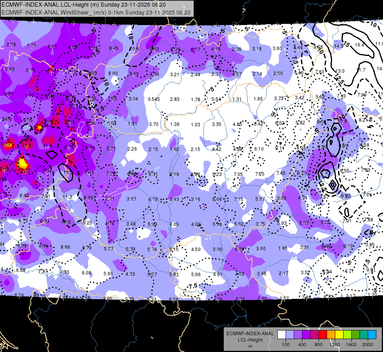This screenshot has width=383, height=352.
Task: Click the wind shear value '3.70'
Action: pyautogui.click(x=154, y=124)
